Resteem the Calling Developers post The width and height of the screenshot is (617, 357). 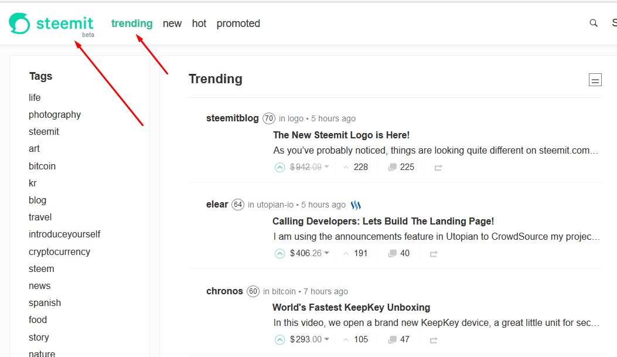pos(433,254)
